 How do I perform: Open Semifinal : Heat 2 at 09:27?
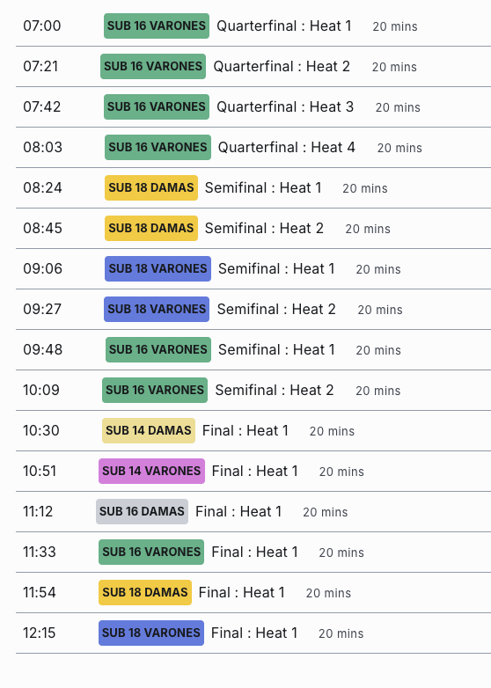276,309
